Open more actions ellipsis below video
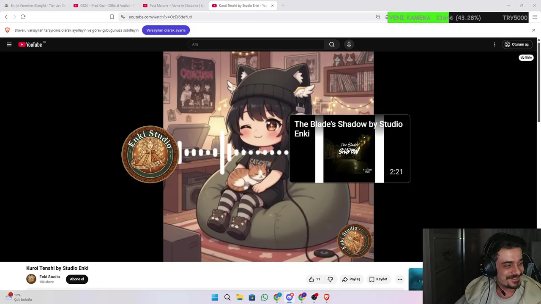541x304 pixels. coord(400,279)
